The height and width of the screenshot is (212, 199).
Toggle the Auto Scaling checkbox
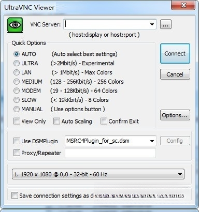pos(56,121)
